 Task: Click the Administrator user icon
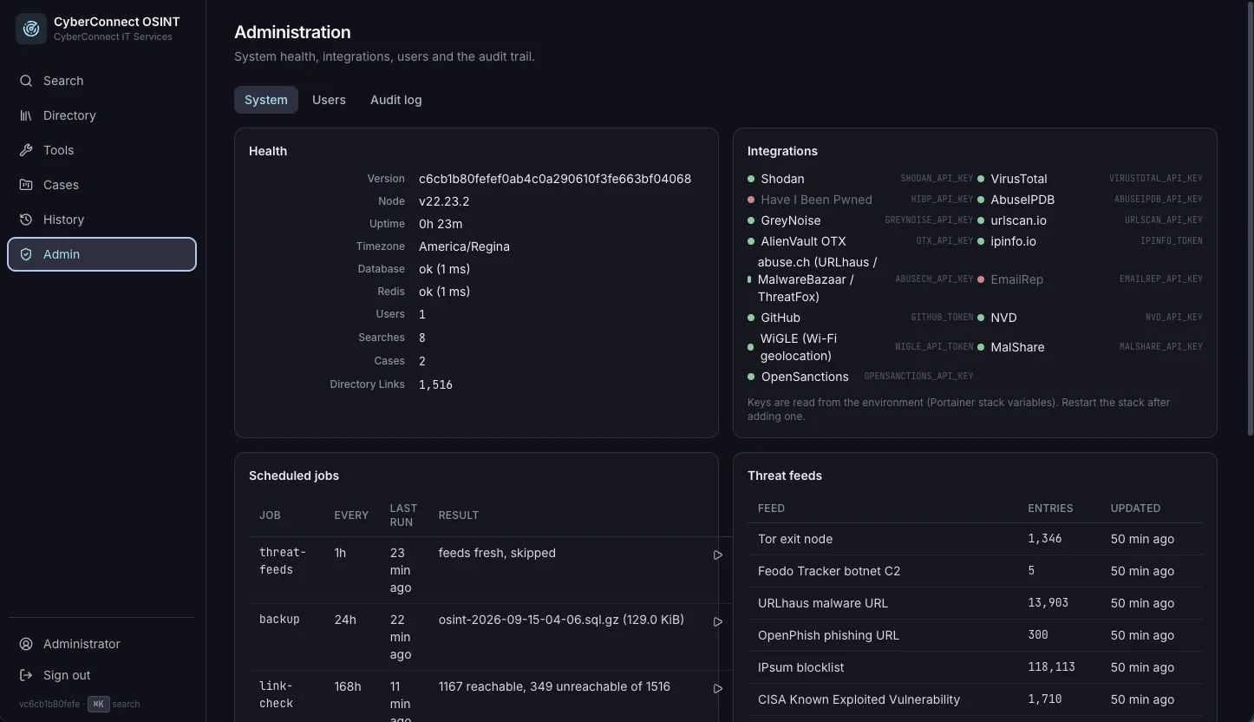pyautogui.click(x=26, y=644)
